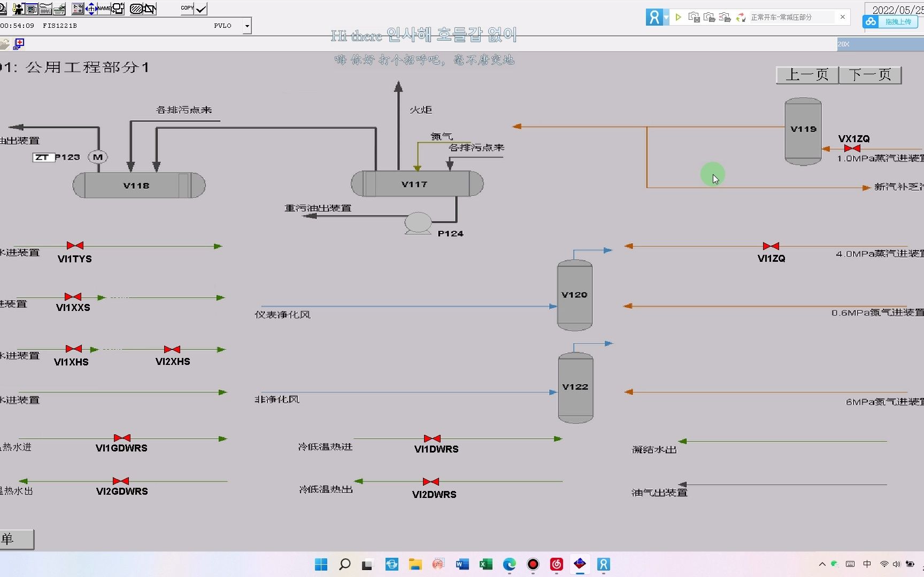Viewport: 924px width, 577px height.
Task: Click the checkmark confirm icon
Action: point(201,9)
